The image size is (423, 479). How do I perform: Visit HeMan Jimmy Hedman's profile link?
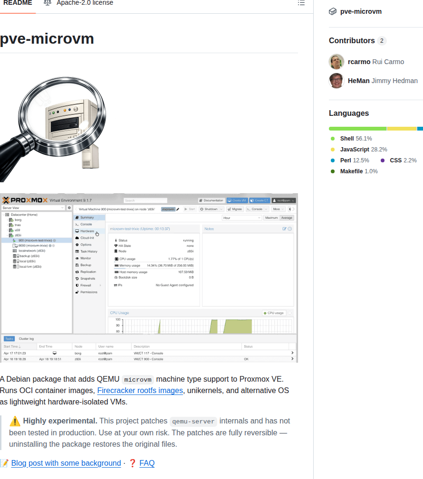tap(383, 81)
